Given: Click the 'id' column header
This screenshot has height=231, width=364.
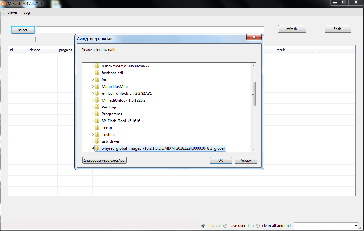Looking at the screenshot, I should (x=18, y=50).
